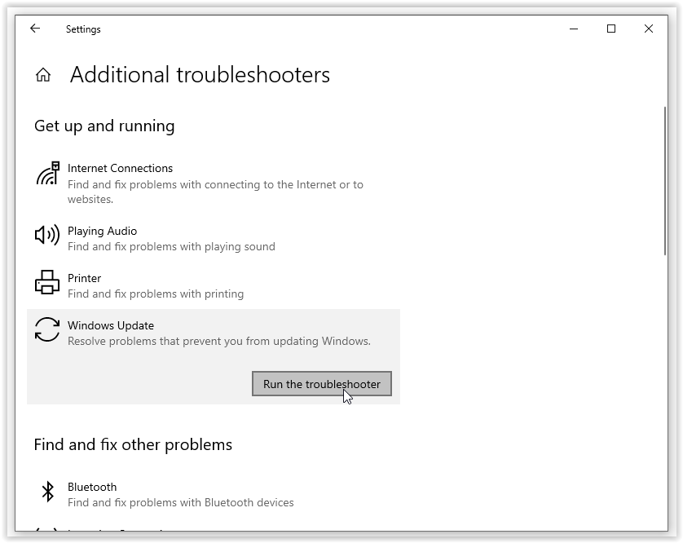This screenshot has height=543, width=683.
Task: Click the Bluetooth symbol icon
Action: (x=47, y=492)
